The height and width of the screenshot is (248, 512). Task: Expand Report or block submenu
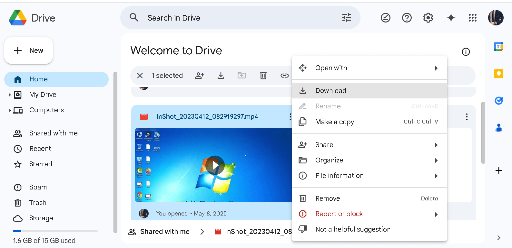369,214
